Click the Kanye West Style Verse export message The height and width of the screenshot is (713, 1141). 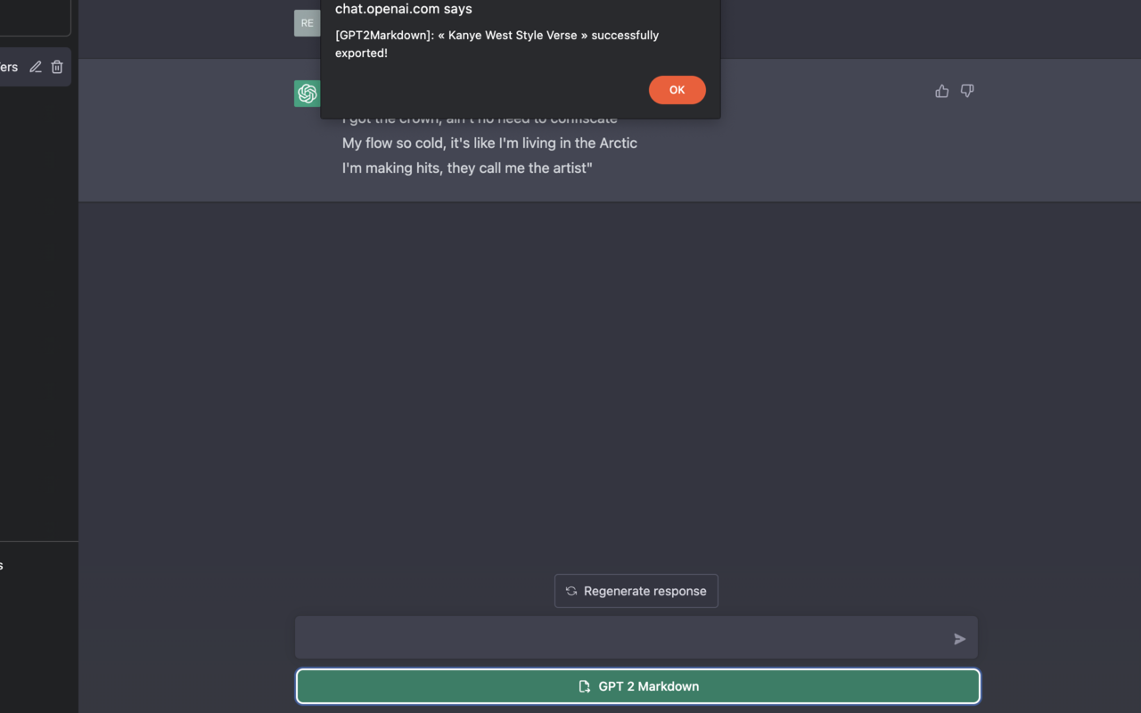coord(497,43)
